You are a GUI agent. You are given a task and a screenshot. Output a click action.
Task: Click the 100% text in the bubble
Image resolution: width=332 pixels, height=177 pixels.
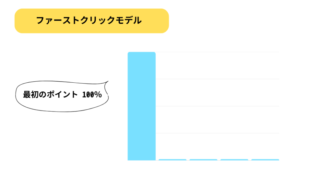pos(92,95)
